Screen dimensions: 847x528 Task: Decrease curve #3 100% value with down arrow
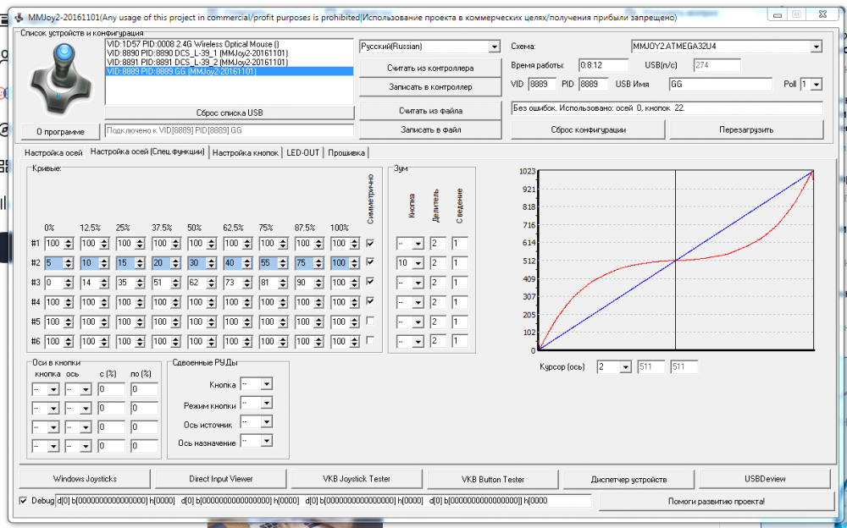click(x=354, y=285)
